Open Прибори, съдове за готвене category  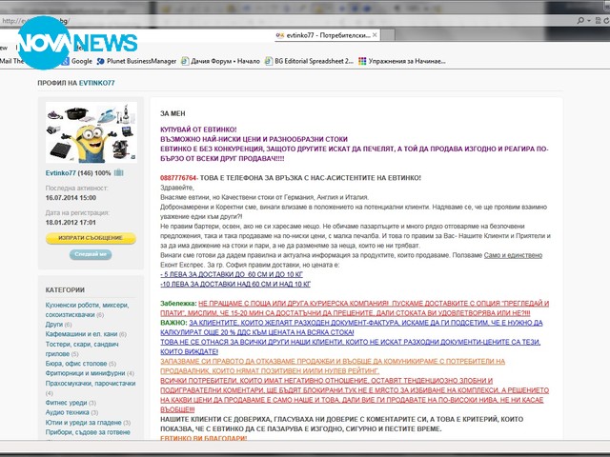pos(88,432)
